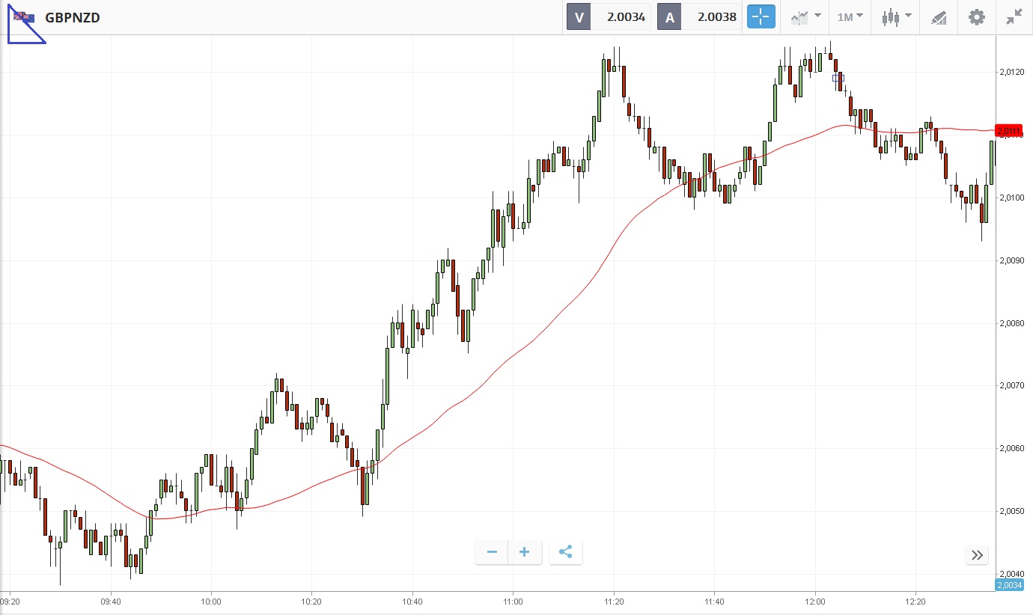Open the compare instruments dropdown
The image size is (1033, 615).
[x=805, y=16]
